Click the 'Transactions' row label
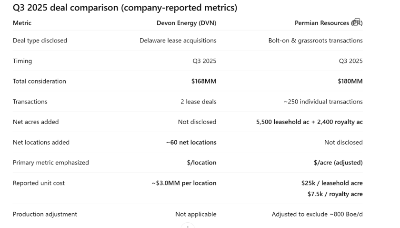Image resolution: width=400 pixels, height=228 pixels. coord(30,102)
